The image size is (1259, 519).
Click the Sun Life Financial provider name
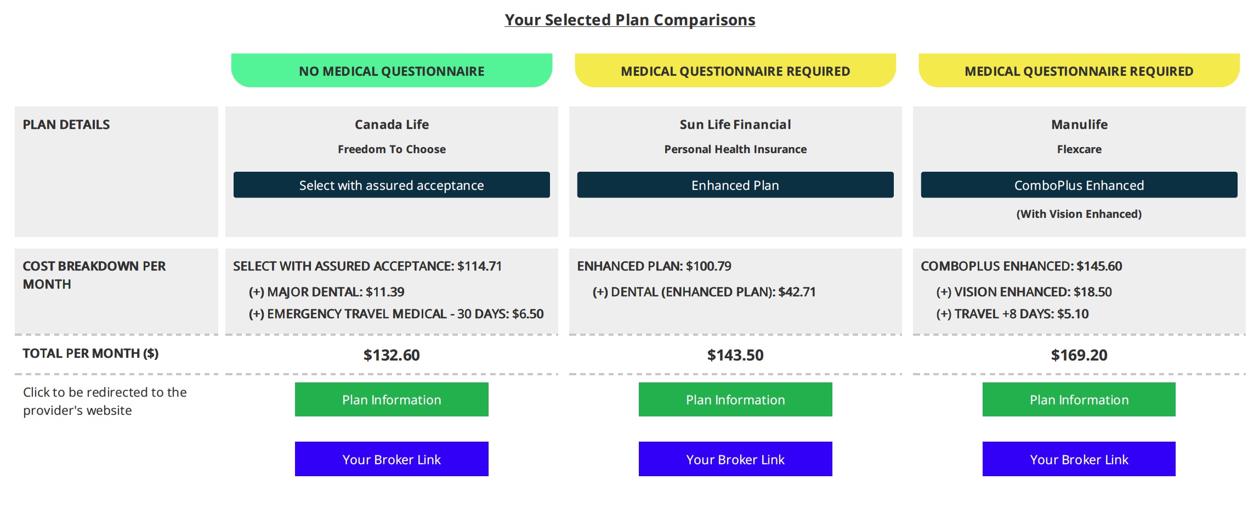[x=735, y=125]
